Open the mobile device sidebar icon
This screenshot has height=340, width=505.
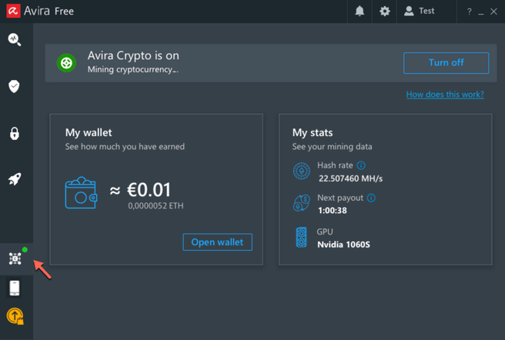point(15,288)
